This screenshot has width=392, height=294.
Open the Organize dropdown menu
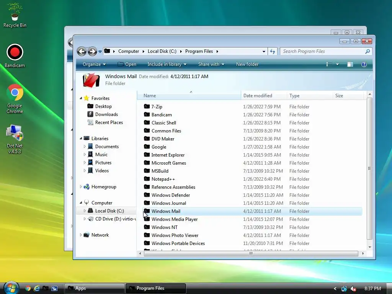(x=94, y=64)
